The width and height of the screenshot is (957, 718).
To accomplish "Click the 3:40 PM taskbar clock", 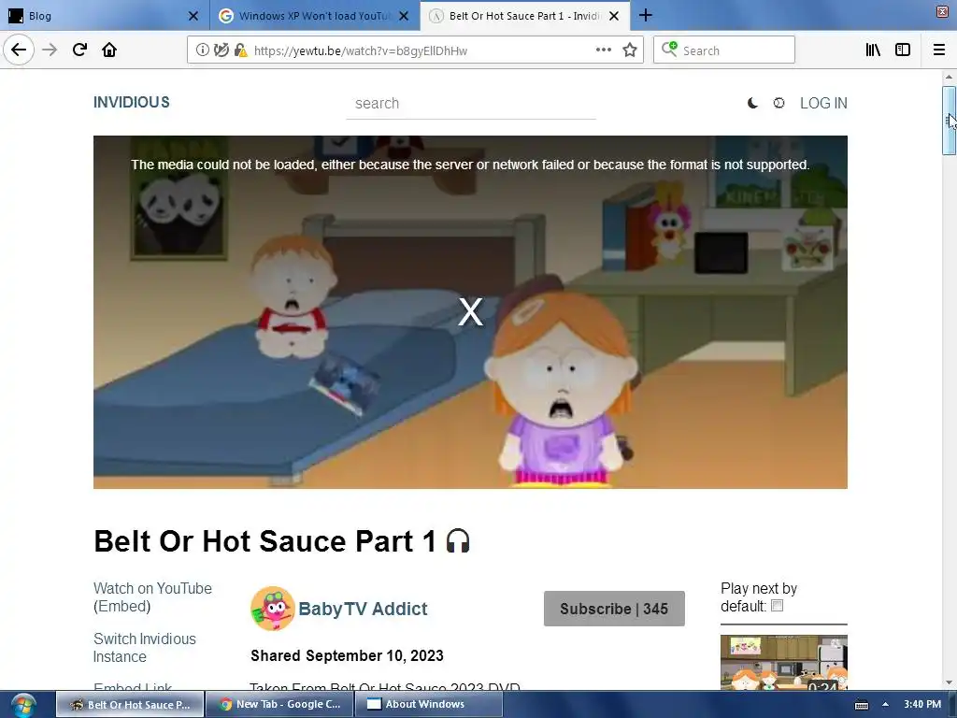I will (922, 705).
